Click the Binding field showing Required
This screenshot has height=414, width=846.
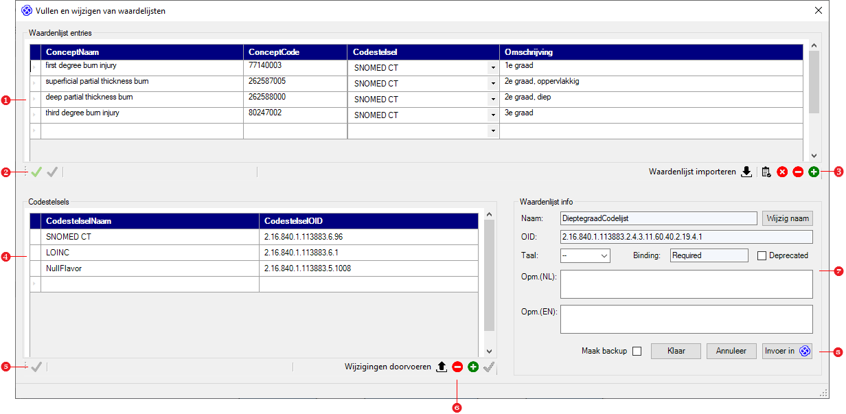click(709, 255)
